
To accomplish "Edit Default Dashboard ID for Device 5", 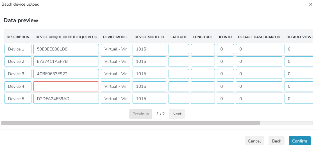I will (x=259, y=99).
